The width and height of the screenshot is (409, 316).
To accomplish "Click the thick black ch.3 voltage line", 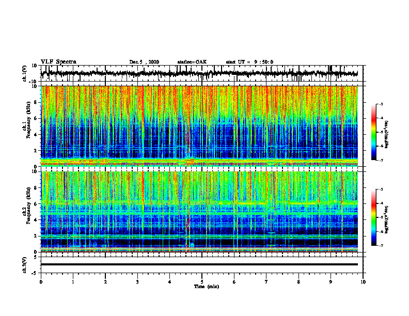I will (x=199, y=264).
